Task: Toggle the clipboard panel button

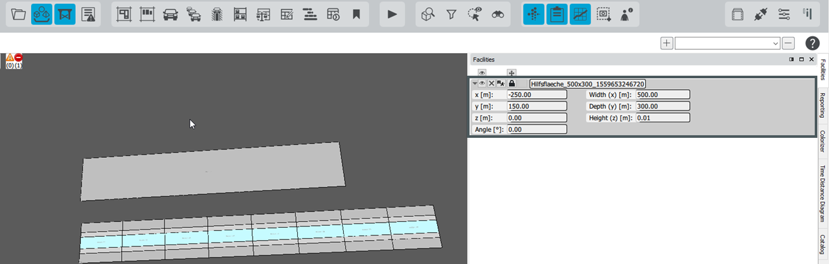Action: (x=556, y=14)
